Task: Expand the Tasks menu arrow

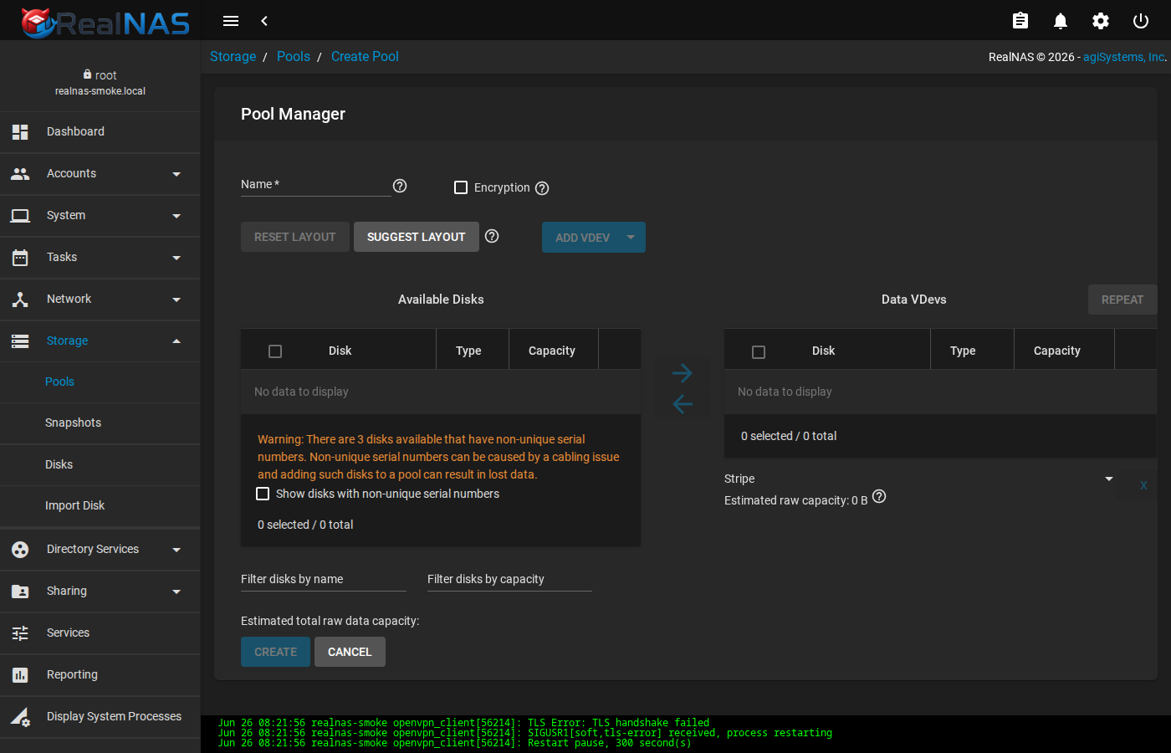Action: [176, 258]
